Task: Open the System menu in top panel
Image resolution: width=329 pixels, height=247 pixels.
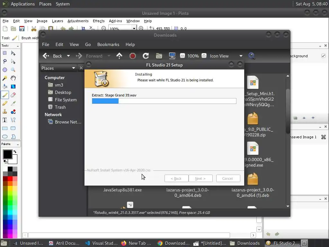Action: pos(63,4)
